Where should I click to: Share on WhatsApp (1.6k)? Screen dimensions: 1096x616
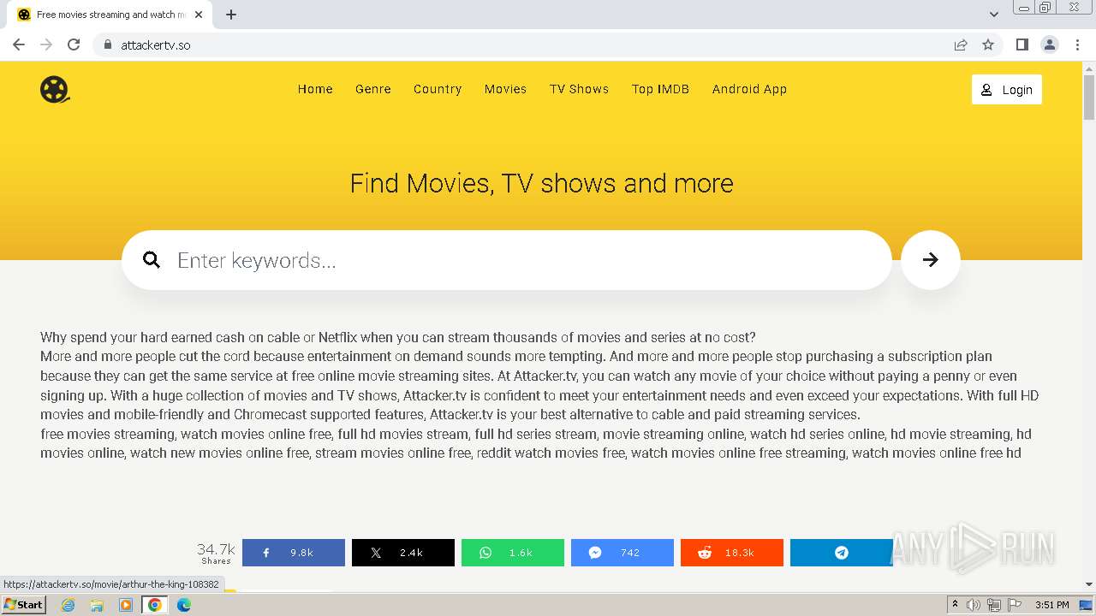pos(513,553)
